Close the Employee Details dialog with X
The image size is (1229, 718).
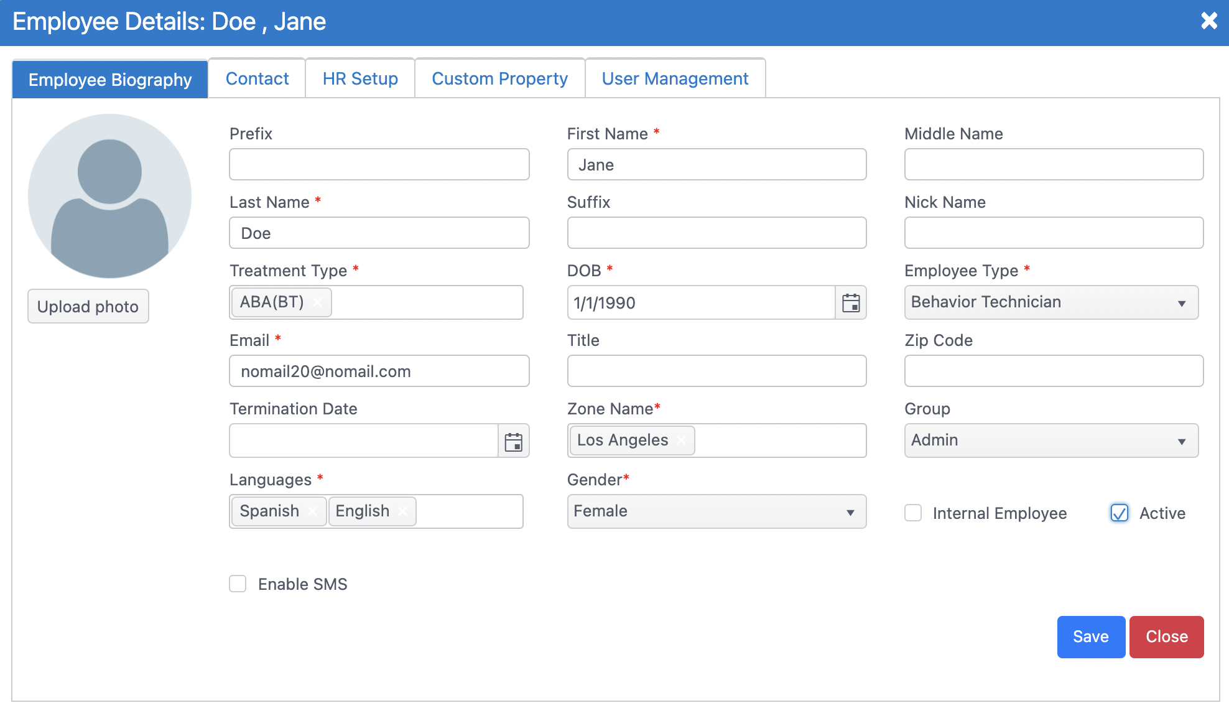pyautogui.click(x=1208, y=21)
